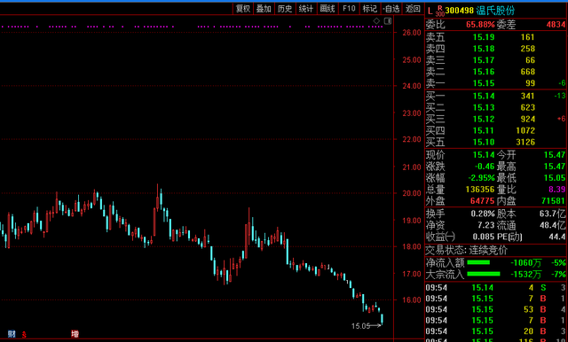
Task: Click the diamond icon above the chart
Action: point(376,21)
